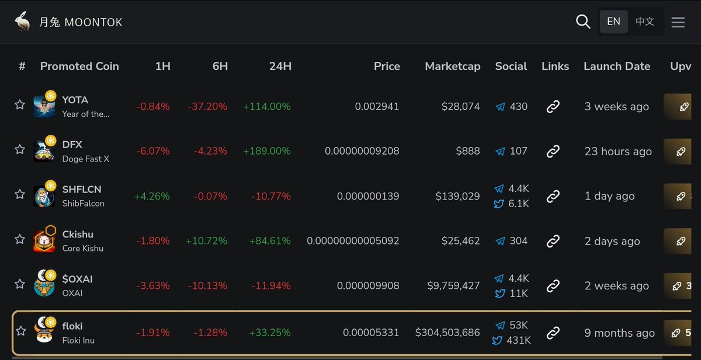The height and width of the screenshot is (360, 701).
Task: Click the 23 hours ago launch date
Action: click(x=618, y=152)
